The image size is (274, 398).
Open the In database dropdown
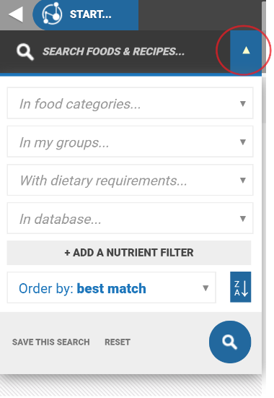click(x=130, y=218)
